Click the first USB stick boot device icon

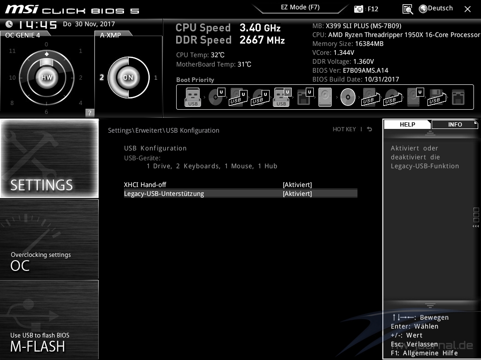coord(193,97)
